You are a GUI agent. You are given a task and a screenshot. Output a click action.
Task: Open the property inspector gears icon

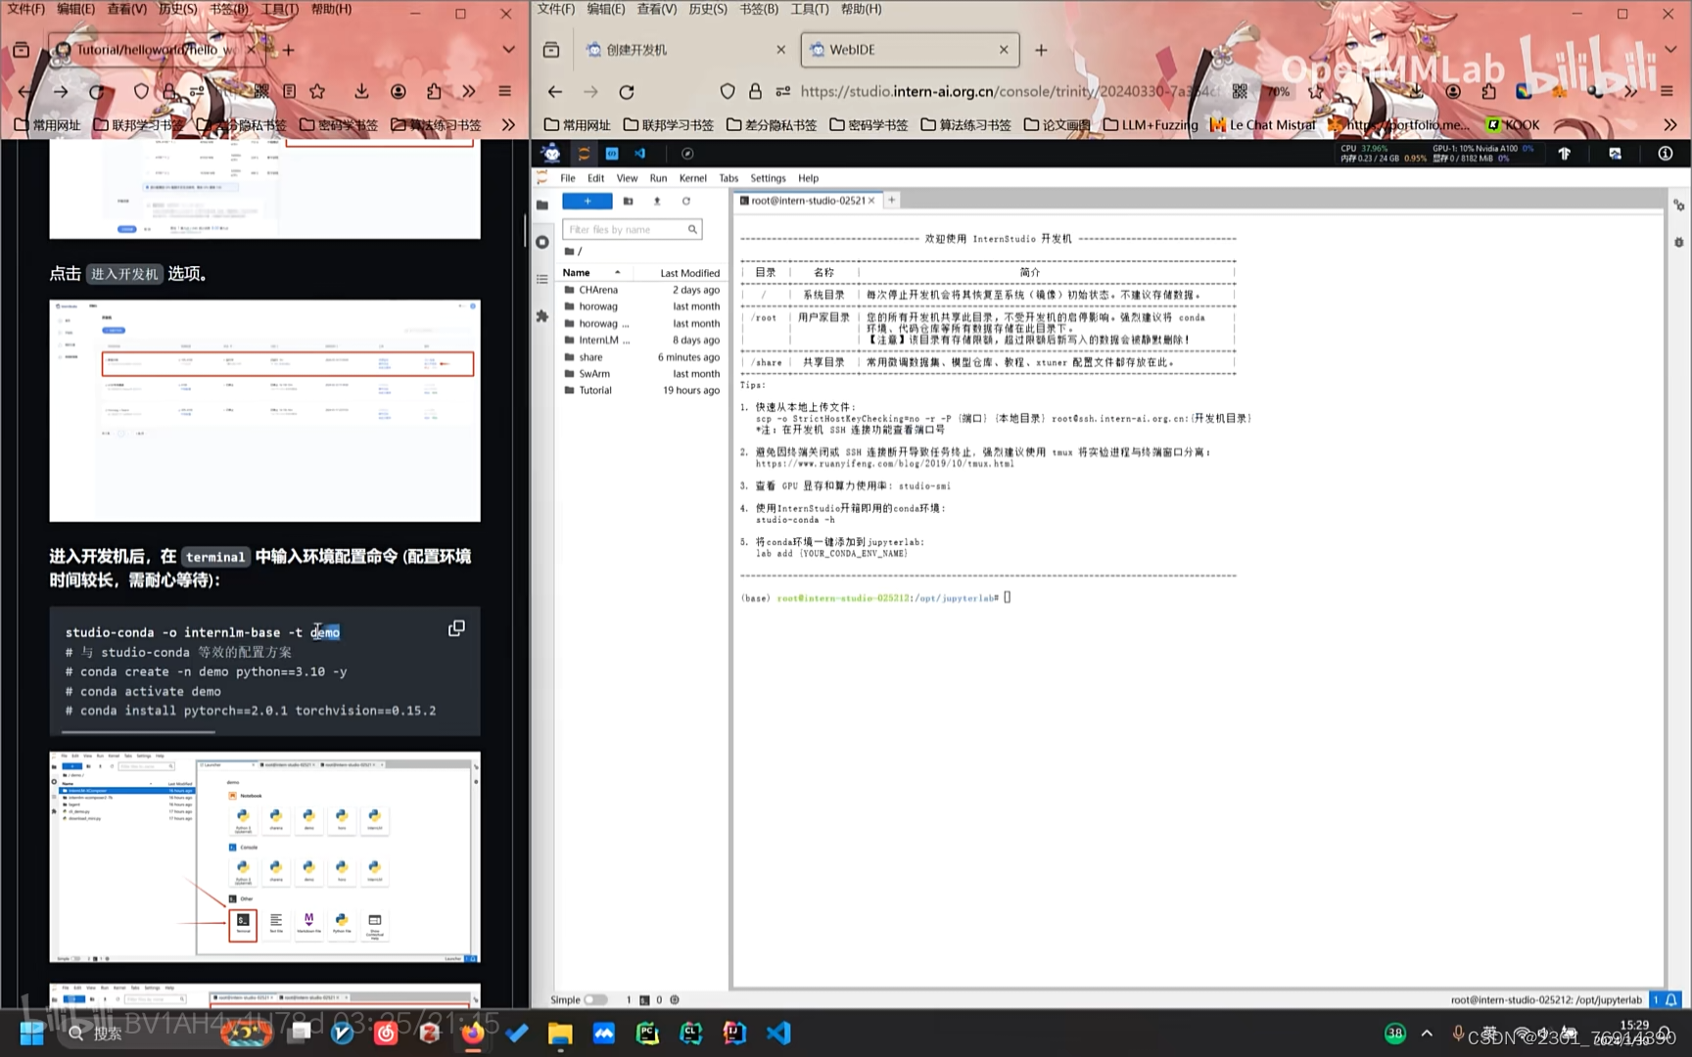point(1678,205)
